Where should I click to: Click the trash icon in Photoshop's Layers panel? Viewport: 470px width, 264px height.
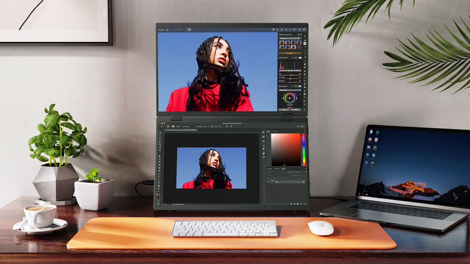coord(304,204)
